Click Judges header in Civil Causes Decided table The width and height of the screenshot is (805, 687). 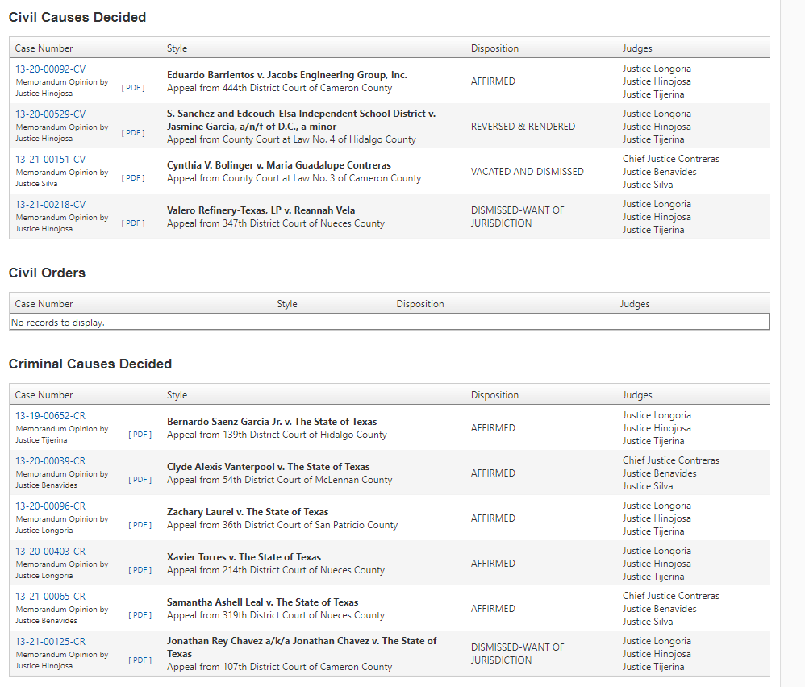point(637,48)
